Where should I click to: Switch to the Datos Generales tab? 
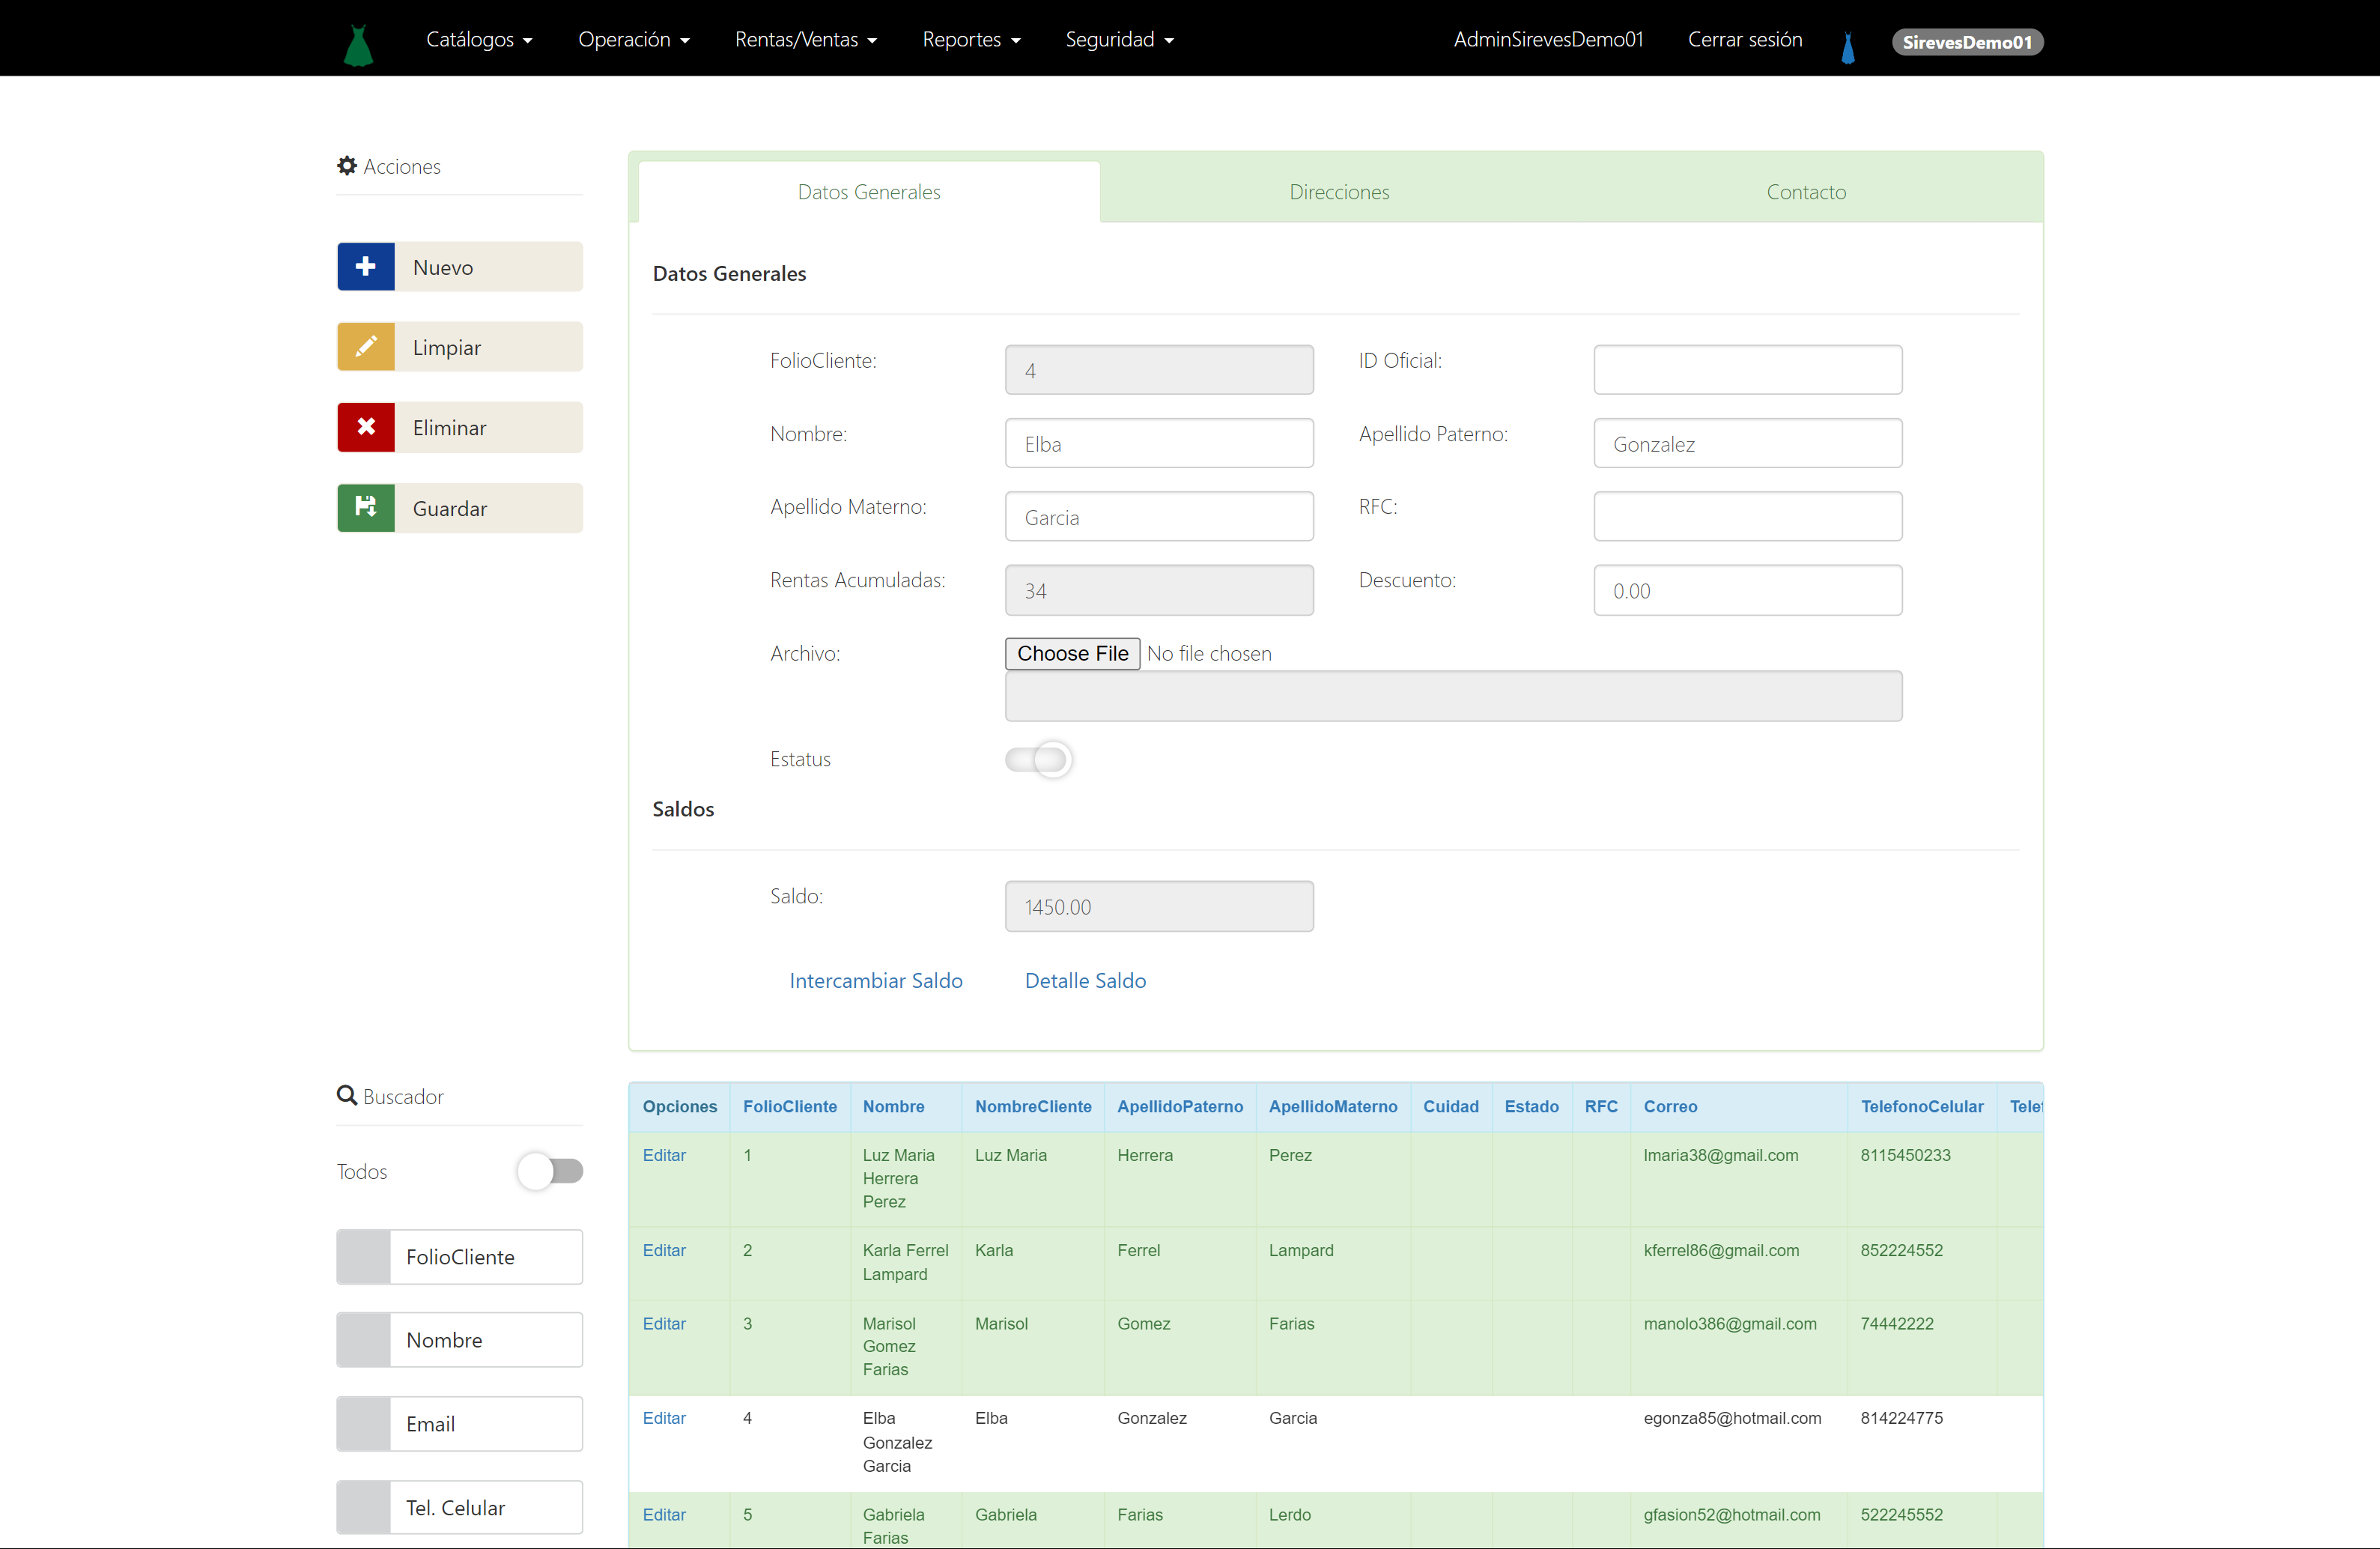coord(869,192)
